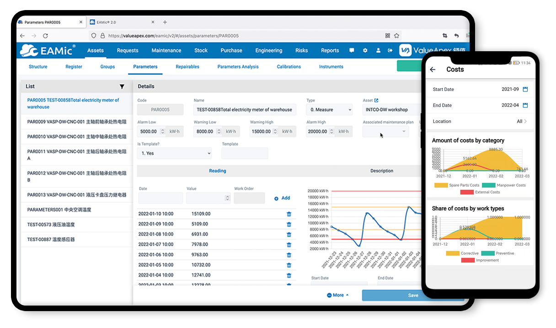This screenshot has width=556, height=328.
Task: Open the settings gear in the blue top bar
Action: point(365,50)
